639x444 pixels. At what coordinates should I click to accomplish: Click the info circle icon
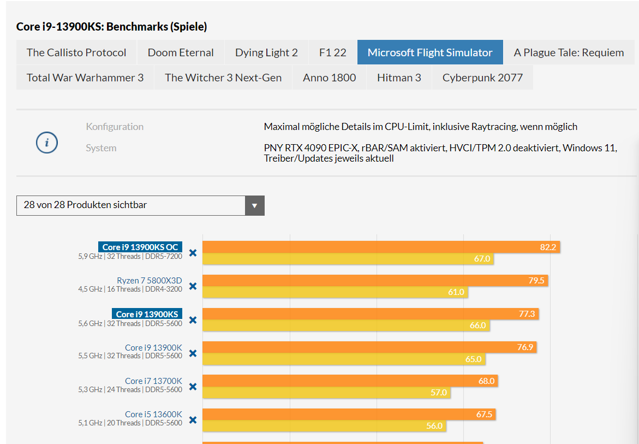[47, 143]
